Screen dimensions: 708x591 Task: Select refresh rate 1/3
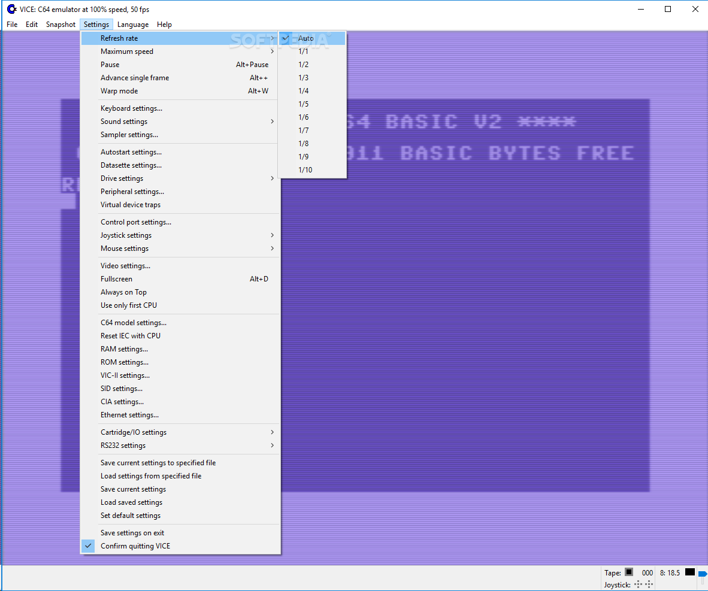[312, 78]
